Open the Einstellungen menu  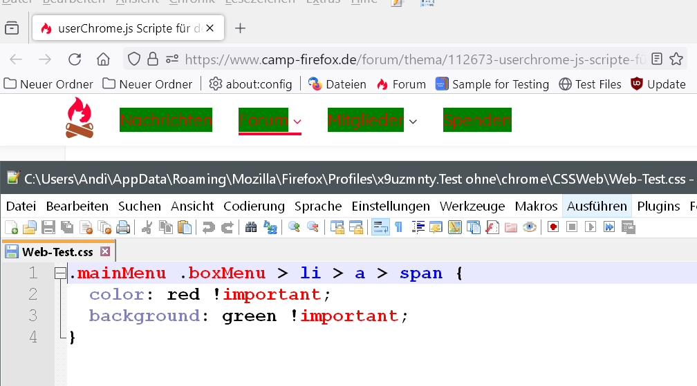tap(391, 206)
